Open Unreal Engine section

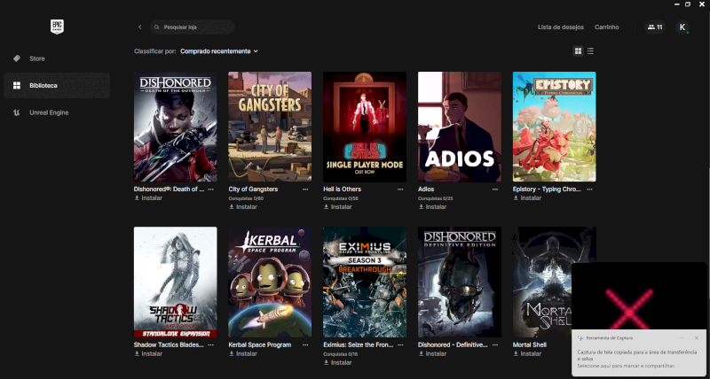48,112
